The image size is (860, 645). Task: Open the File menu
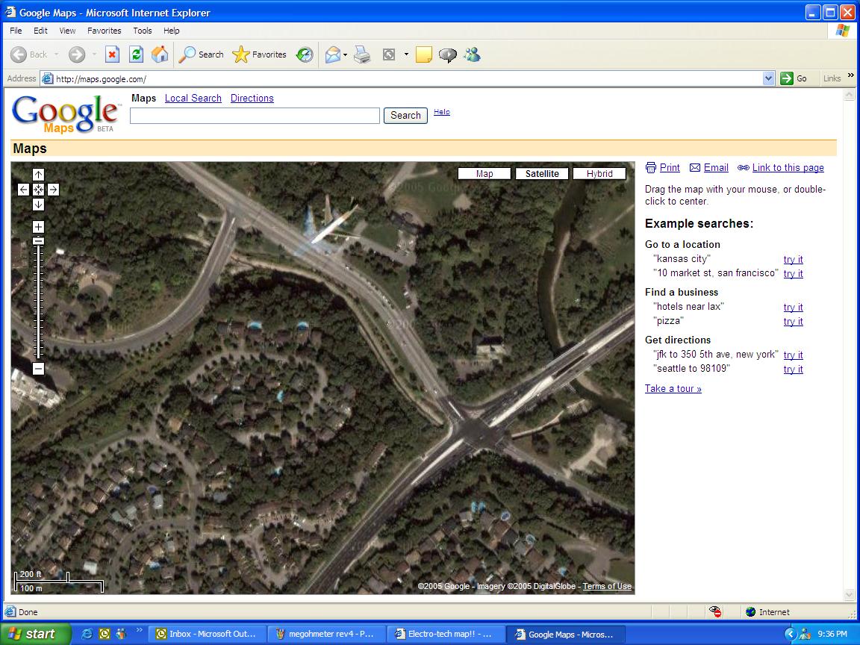16,31
